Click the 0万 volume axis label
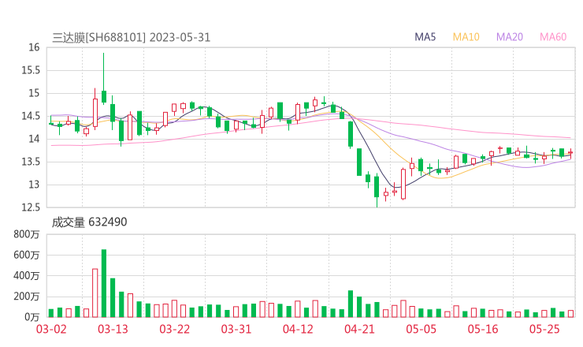Screen dimensions: 583x347 (x=32, y=317)
